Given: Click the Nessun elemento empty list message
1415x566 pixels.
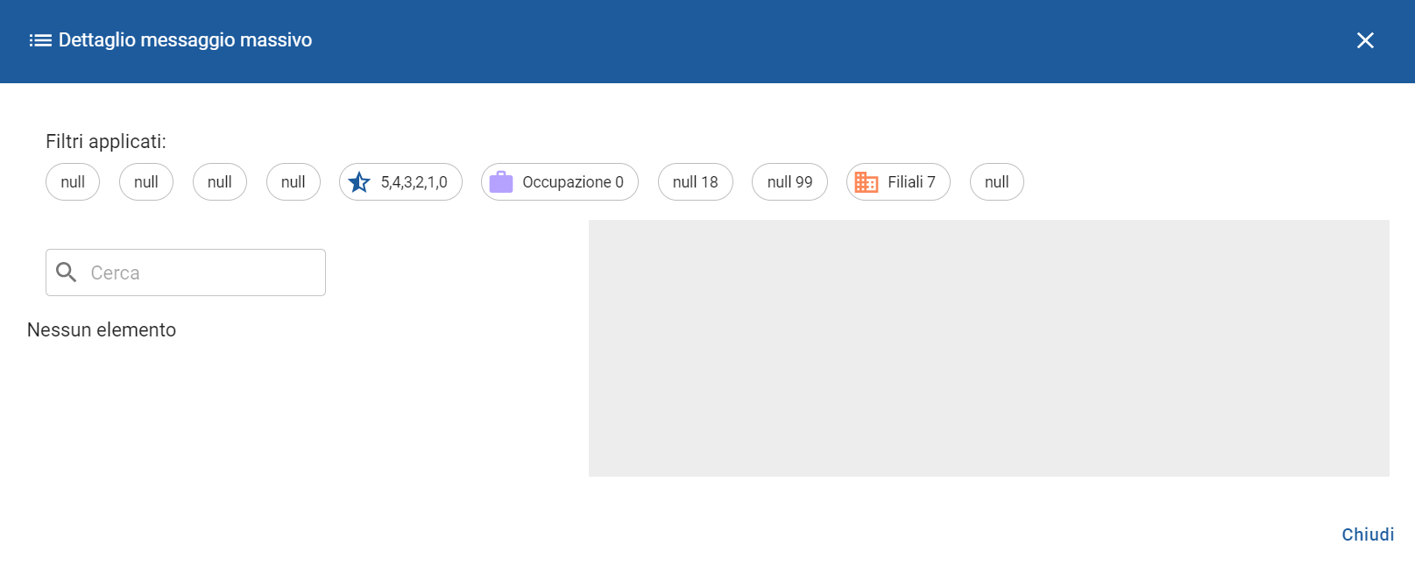Looking at the screenshot, I should pyautogui.click(x=102, y=330).
